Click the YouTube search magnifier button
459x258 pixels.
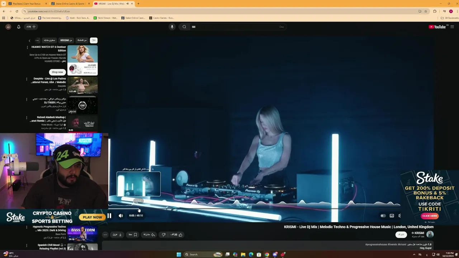pyautogui.click(x=184, y=27)
